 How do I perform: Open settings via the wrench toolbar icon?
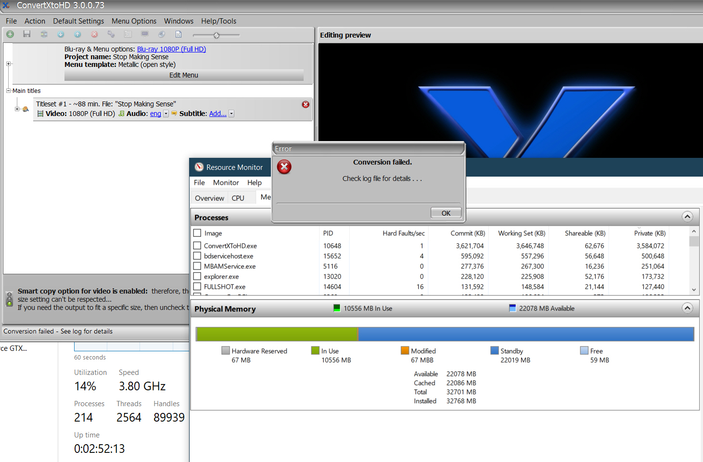(x=111, y=34)
